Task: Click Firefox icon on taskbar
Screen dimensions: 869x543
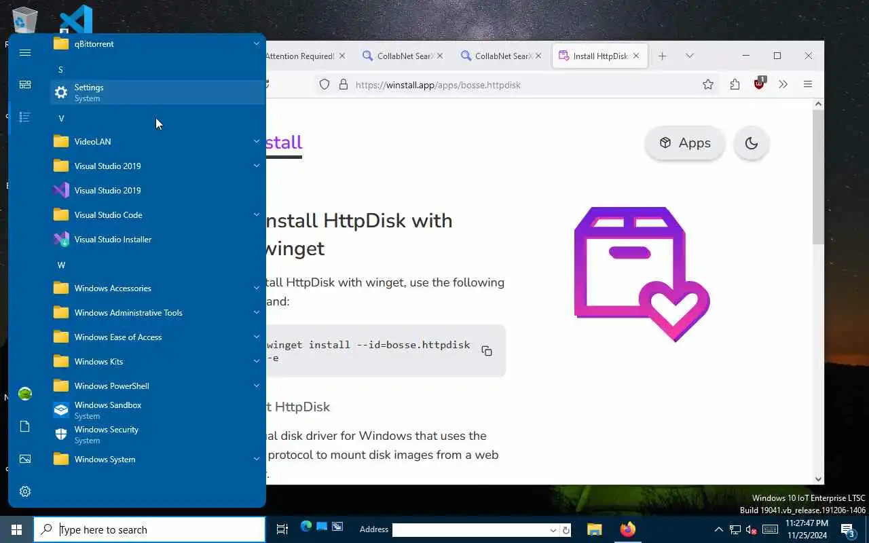Action: tap(628, 529)
